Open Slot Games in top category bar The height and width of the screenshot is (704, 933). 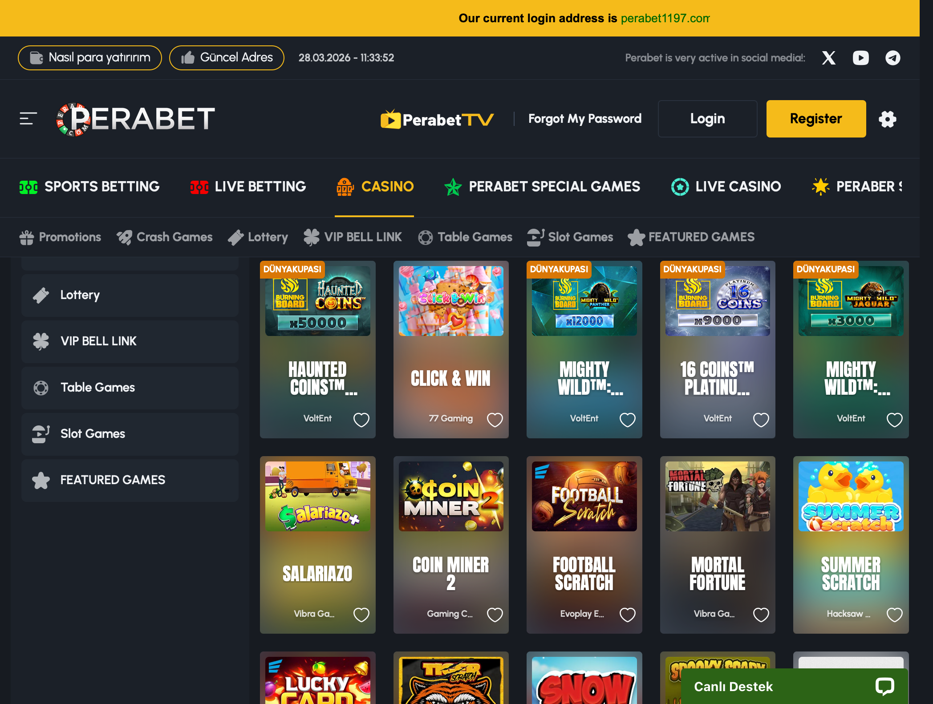pos(570,237)
